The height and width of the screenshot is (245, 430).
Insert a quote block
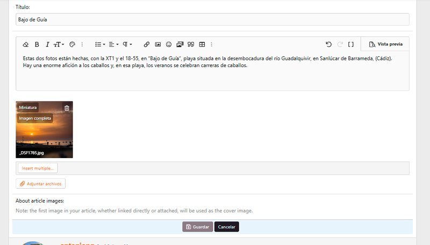pos(191,44)
